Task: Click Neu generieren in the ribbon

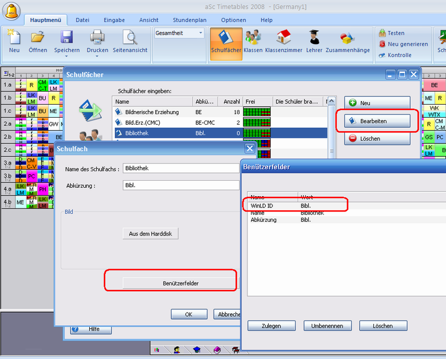Action: (403, 44)
